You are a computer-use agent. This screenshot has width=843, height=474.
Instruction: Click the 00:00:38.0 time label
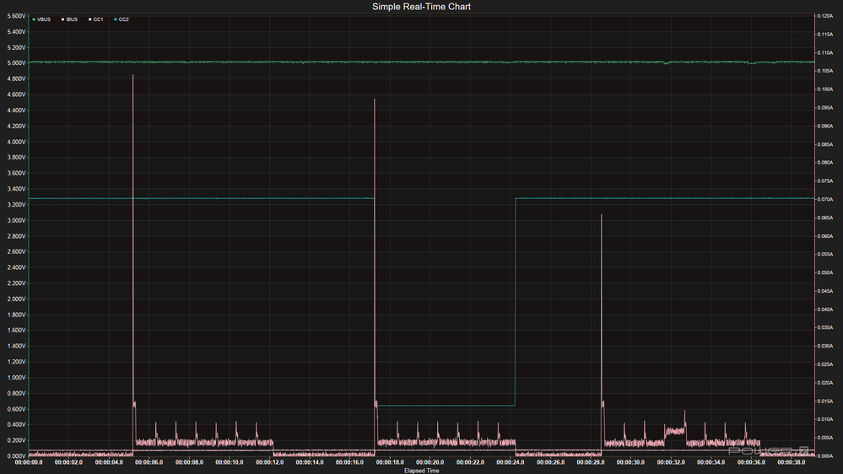pyautogui.click(x=792, y=462)
